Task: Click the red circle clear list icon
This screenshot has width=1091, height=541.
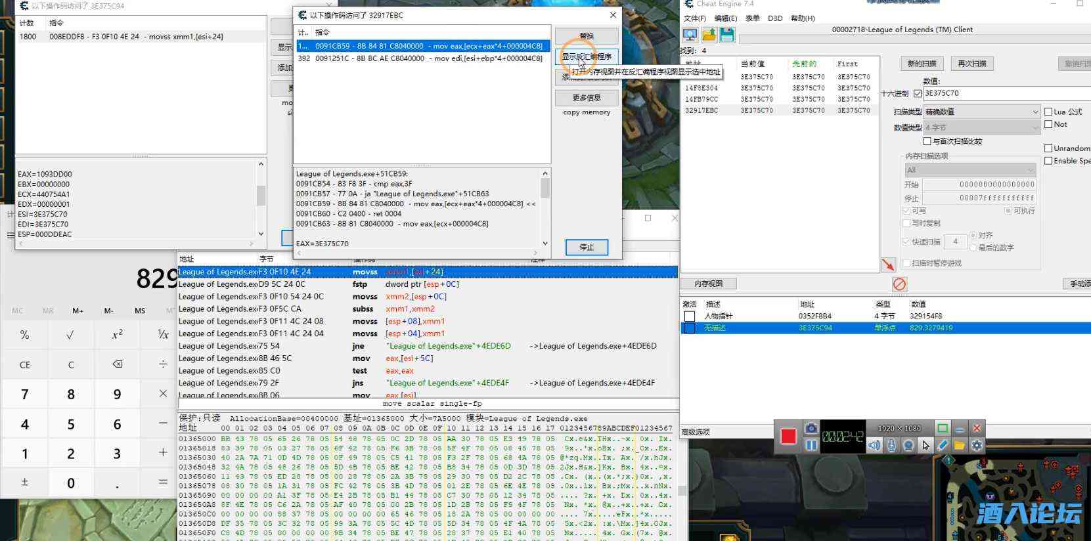Action: point(899,284)
